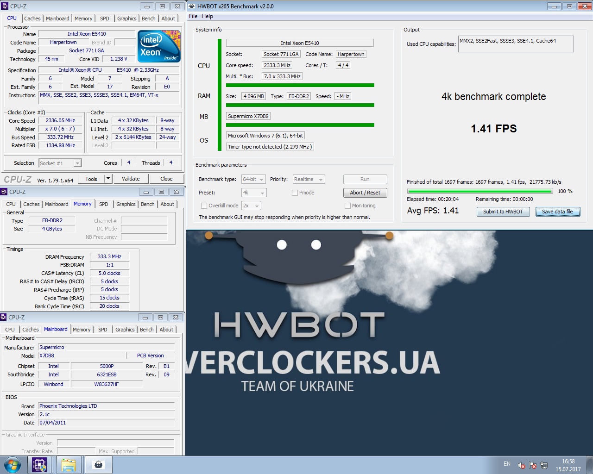
Task: Click the Abort / Reset button
Action: click(365, 193)
